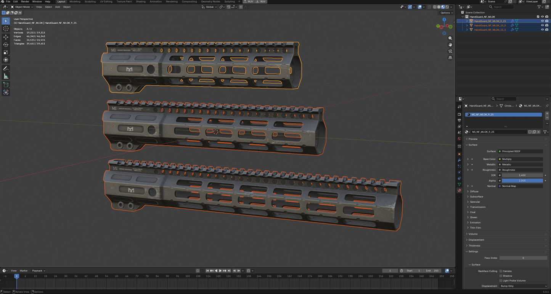This screenshot has width=551, height=294.
Task: Adjust the Alpha value slider
Action: click(x=522, y=181)
